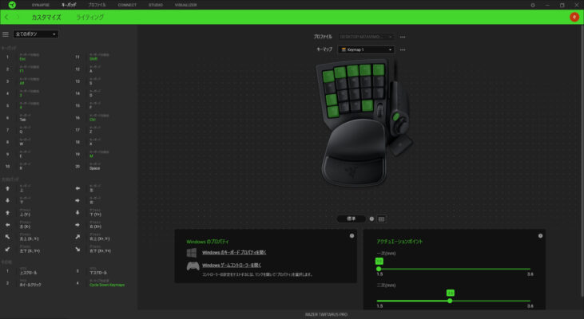This screenshot has width=584, height=319.
Task: Click analog 下 (Y+) down arrow icon
Action: [77, 213]
